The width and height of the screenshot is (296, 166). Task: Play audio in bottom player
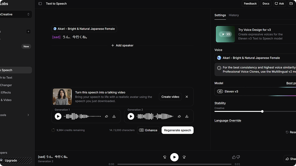[174, 157]
